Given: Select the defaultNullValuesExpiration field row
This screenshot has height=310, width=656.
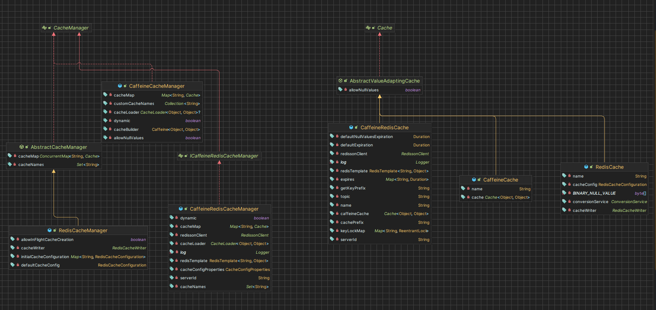Looking at the screenshot, I should 366,137.
